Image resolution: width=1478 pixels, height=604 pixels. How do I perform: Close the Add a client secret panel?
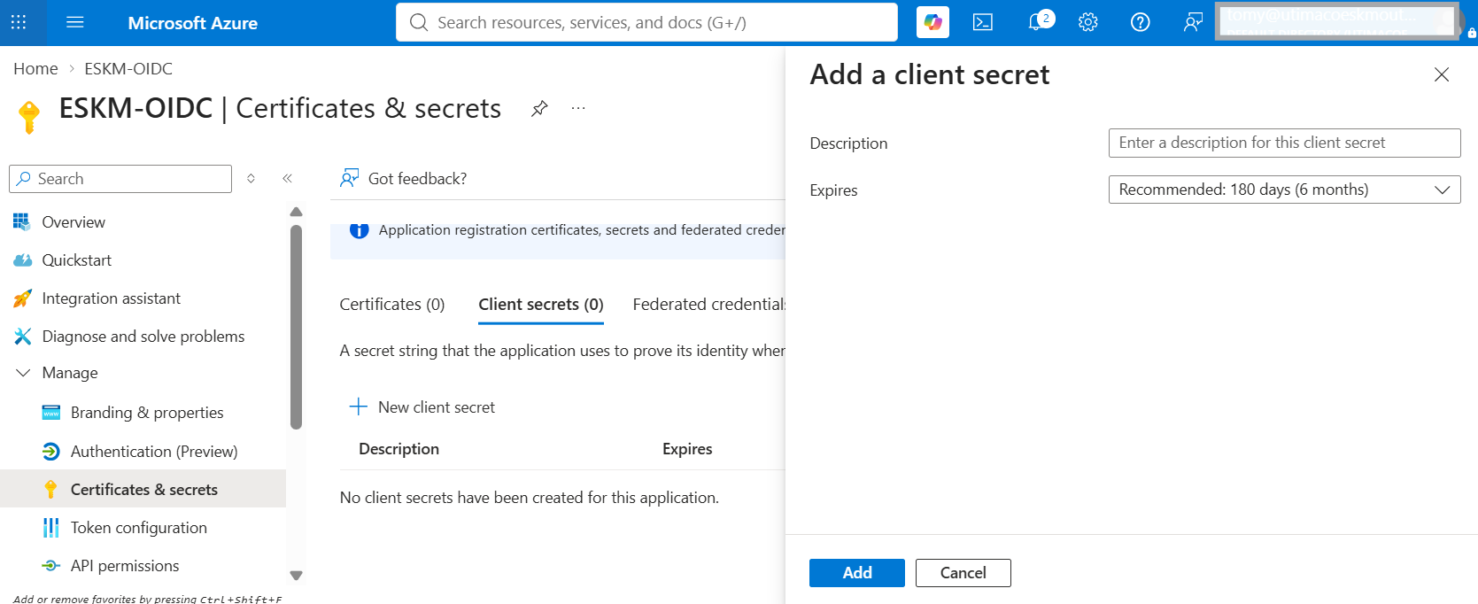(x=1442, y=74)
